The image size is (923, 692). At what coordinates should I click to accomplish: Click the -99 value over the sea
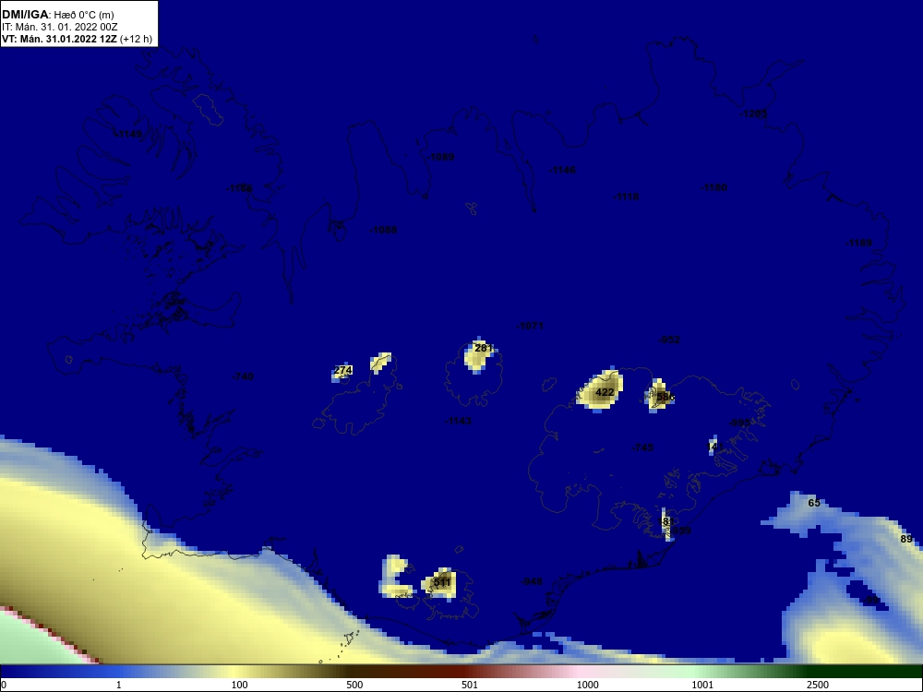[872, 601]
